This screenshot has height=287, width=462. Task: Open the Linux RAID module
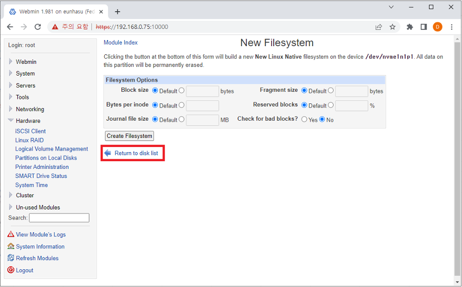coord(29,140)
